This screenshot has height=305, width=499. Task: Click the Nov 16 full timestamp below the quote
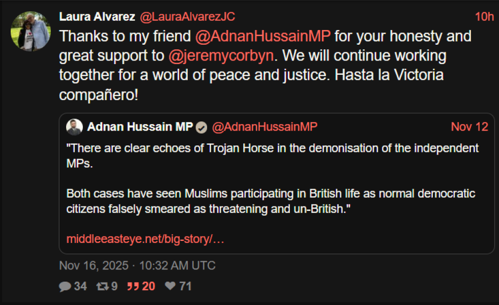(137, 265)
